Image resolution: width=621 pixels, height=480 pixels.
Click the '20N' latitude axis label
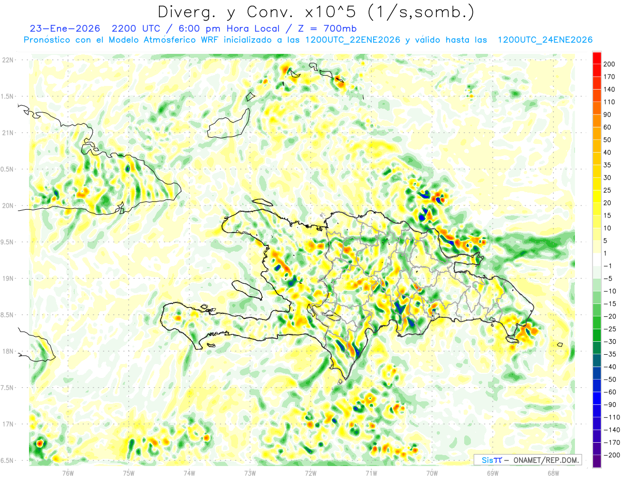click(8, 206)
